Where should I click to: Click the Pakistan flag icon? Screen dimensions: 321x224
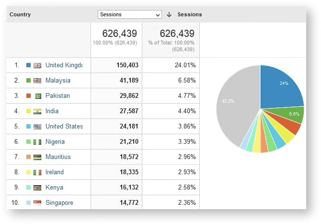[38, 96]
